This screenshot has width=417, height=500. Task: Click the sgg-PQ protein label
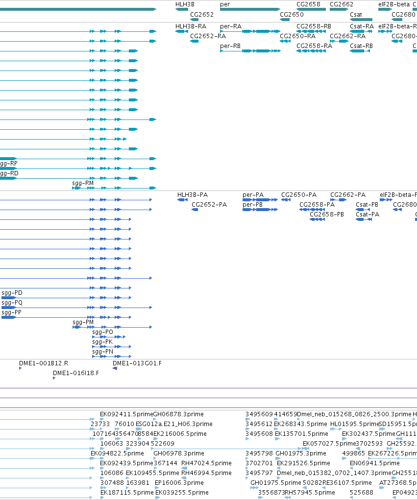[x=12, y=303]
